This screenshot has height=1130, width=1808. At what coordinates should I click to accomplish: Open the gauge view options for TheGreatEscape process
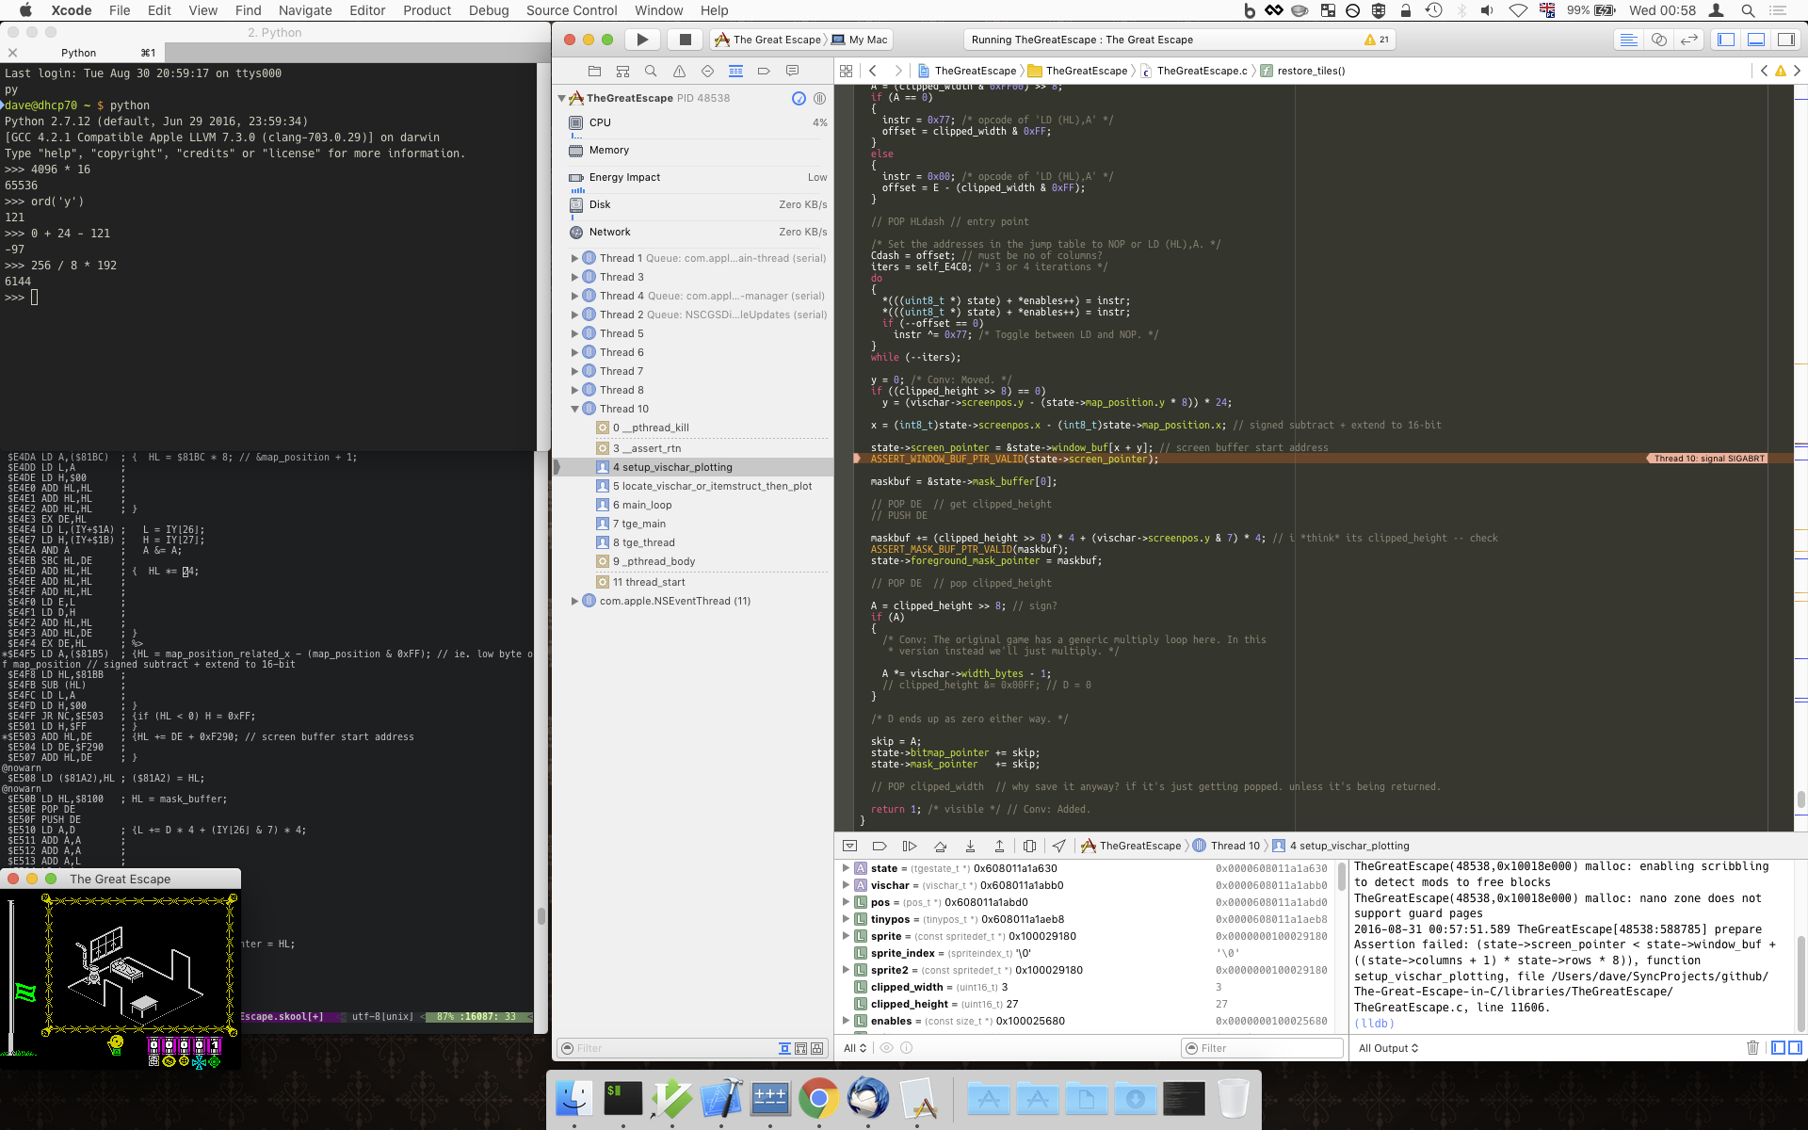pyautogui.click(x=799, y=98)
